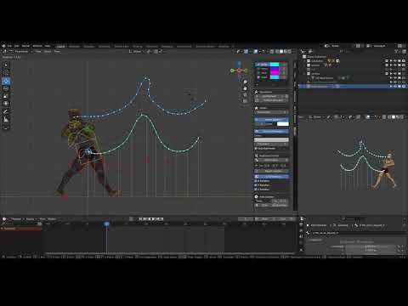Open the File menu
408x306 pixels.
pos(9,46)
